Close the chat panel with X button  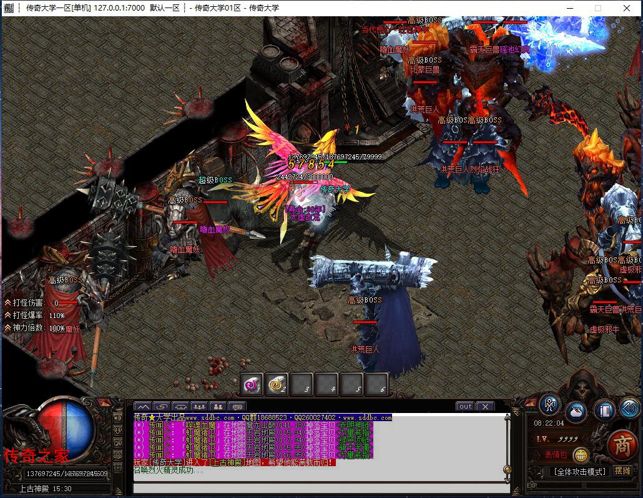click(x=485, y=406)
